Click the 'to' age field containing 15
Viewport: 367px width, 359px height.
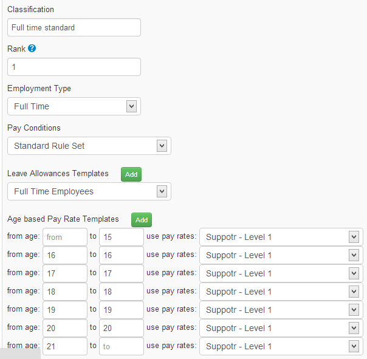(121, 237)
